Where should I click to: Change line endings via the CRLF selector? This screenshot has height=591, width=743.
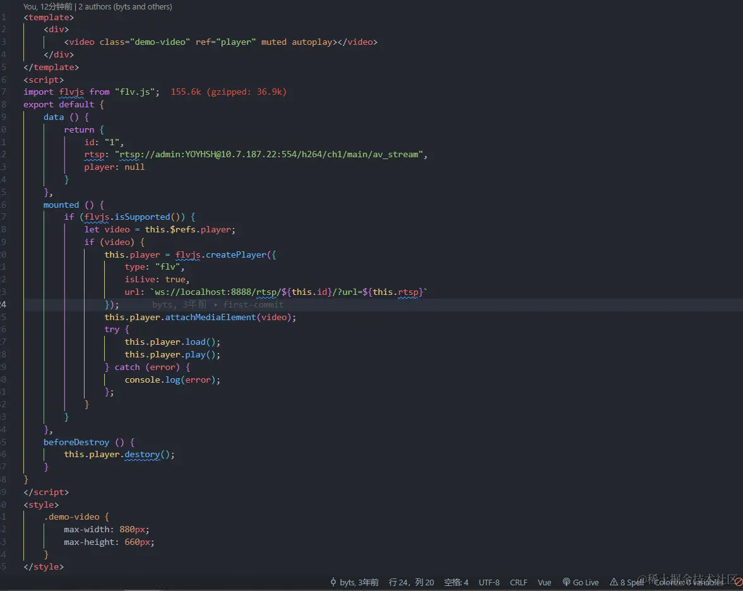coord(518,582)
